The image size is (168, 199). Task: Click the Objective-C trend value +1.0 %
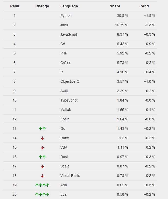click(149, 81)
